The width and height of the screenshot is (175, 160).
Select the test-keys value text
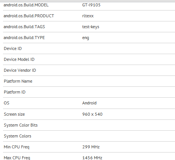point(91,27)
